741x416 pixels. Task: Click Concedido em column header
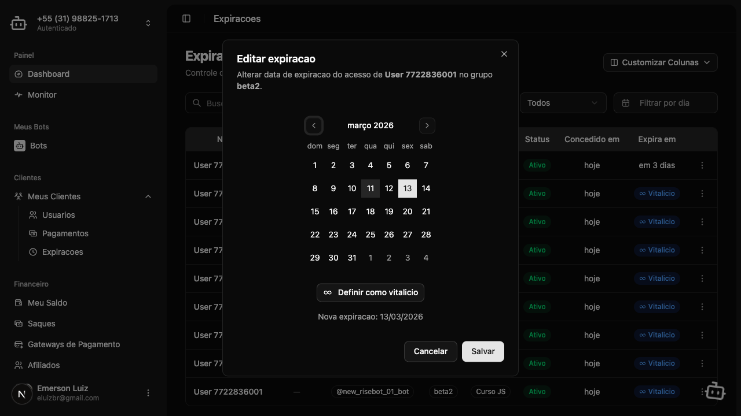(592, 139)
